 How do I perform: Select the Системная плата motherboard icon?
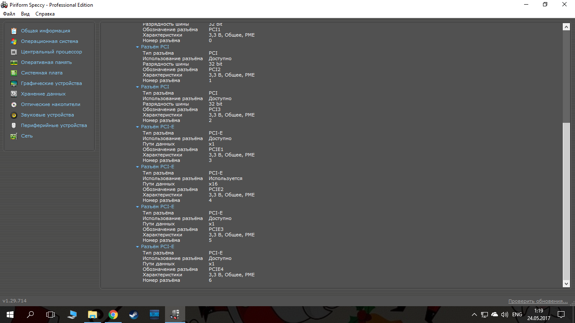(14, 73)
